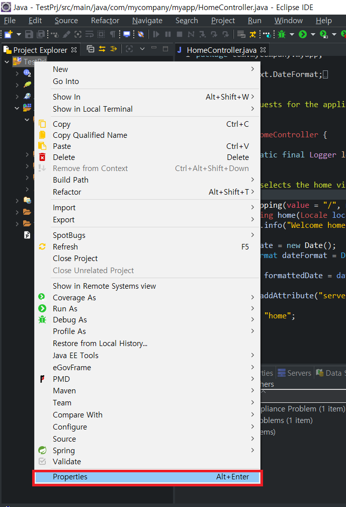346x507 pixels.
Task: Toggle Link with Editor in Project Explorer
Action: pyautogui.click(x=102, y=49)
